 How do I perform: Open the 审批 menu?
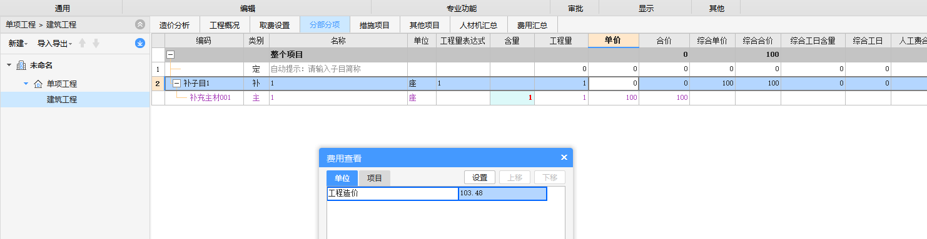(575, 9)
